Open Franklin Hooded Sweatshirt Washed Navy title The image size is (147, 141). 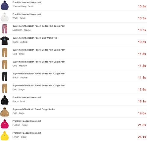pyautogui.click(x=27, y=2)
